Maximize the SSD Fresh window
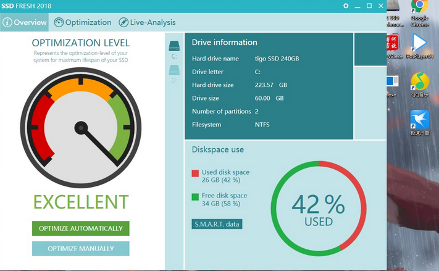This screenshot has width=439, height=271. pyautogui.click(x=369, y=6)
